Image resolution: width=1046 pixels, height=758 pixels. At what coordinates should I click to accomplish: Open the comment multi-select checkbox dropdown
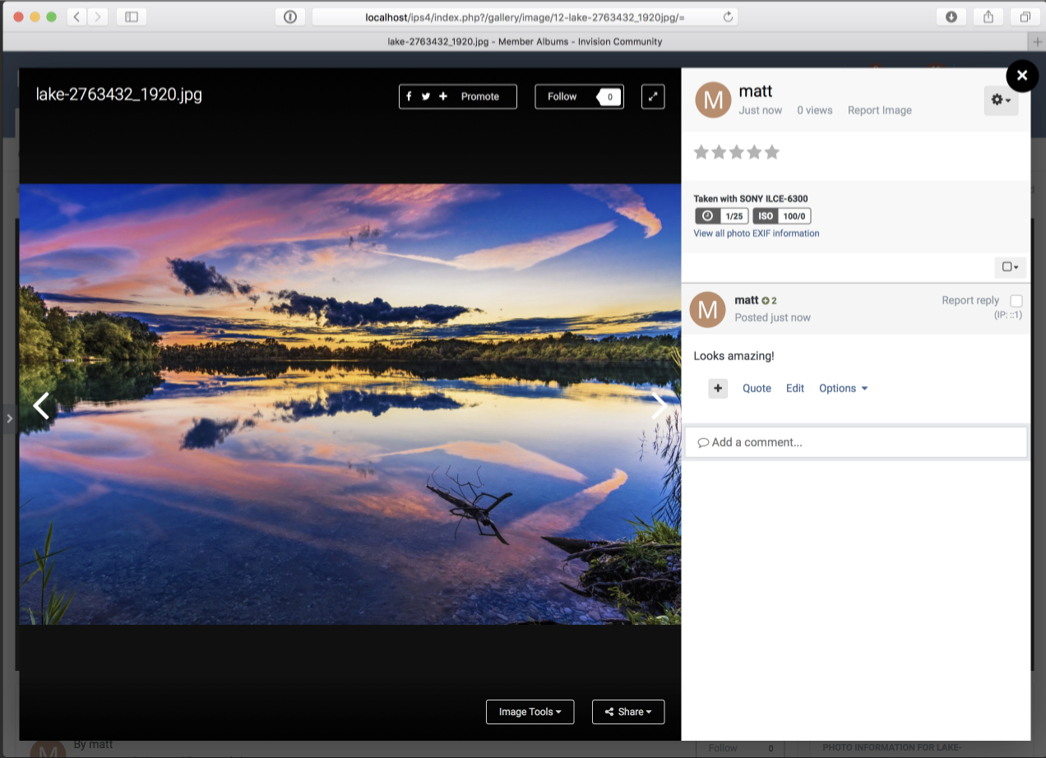[1011, 266]
